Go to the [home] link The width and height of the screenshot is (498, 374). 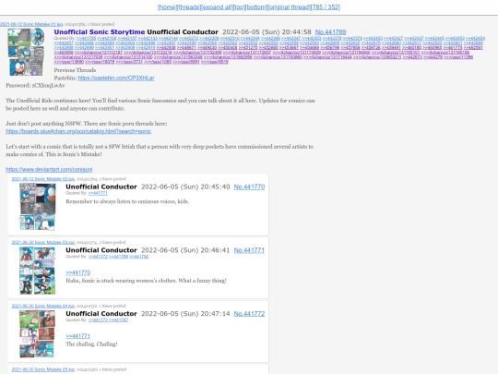pos(167,7)
